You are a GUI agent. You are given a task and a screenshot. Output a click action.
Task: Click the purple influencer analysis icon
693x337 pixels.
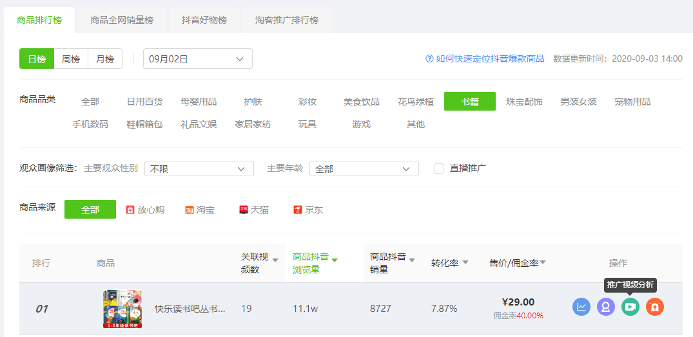coord(605,307)
